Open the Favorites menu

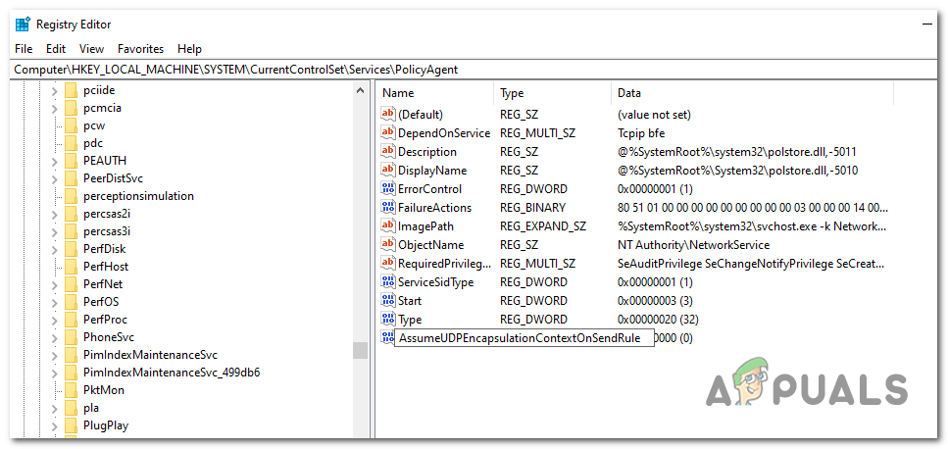(140, 48)
